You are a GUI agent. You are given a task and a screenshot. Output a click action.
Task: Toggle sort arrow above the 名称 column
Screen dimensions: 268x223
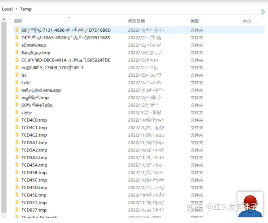click(x=69, y=17)
